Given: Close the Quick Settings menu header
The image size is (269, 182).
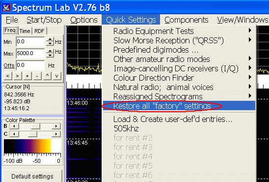Looking at the screenshot, I should tap(131, 20).
